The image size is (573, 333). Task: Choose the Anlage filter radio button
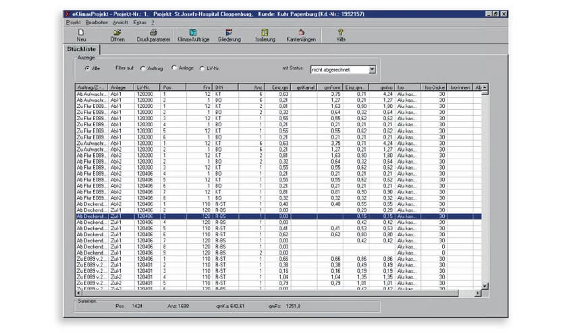coord(174,68)
